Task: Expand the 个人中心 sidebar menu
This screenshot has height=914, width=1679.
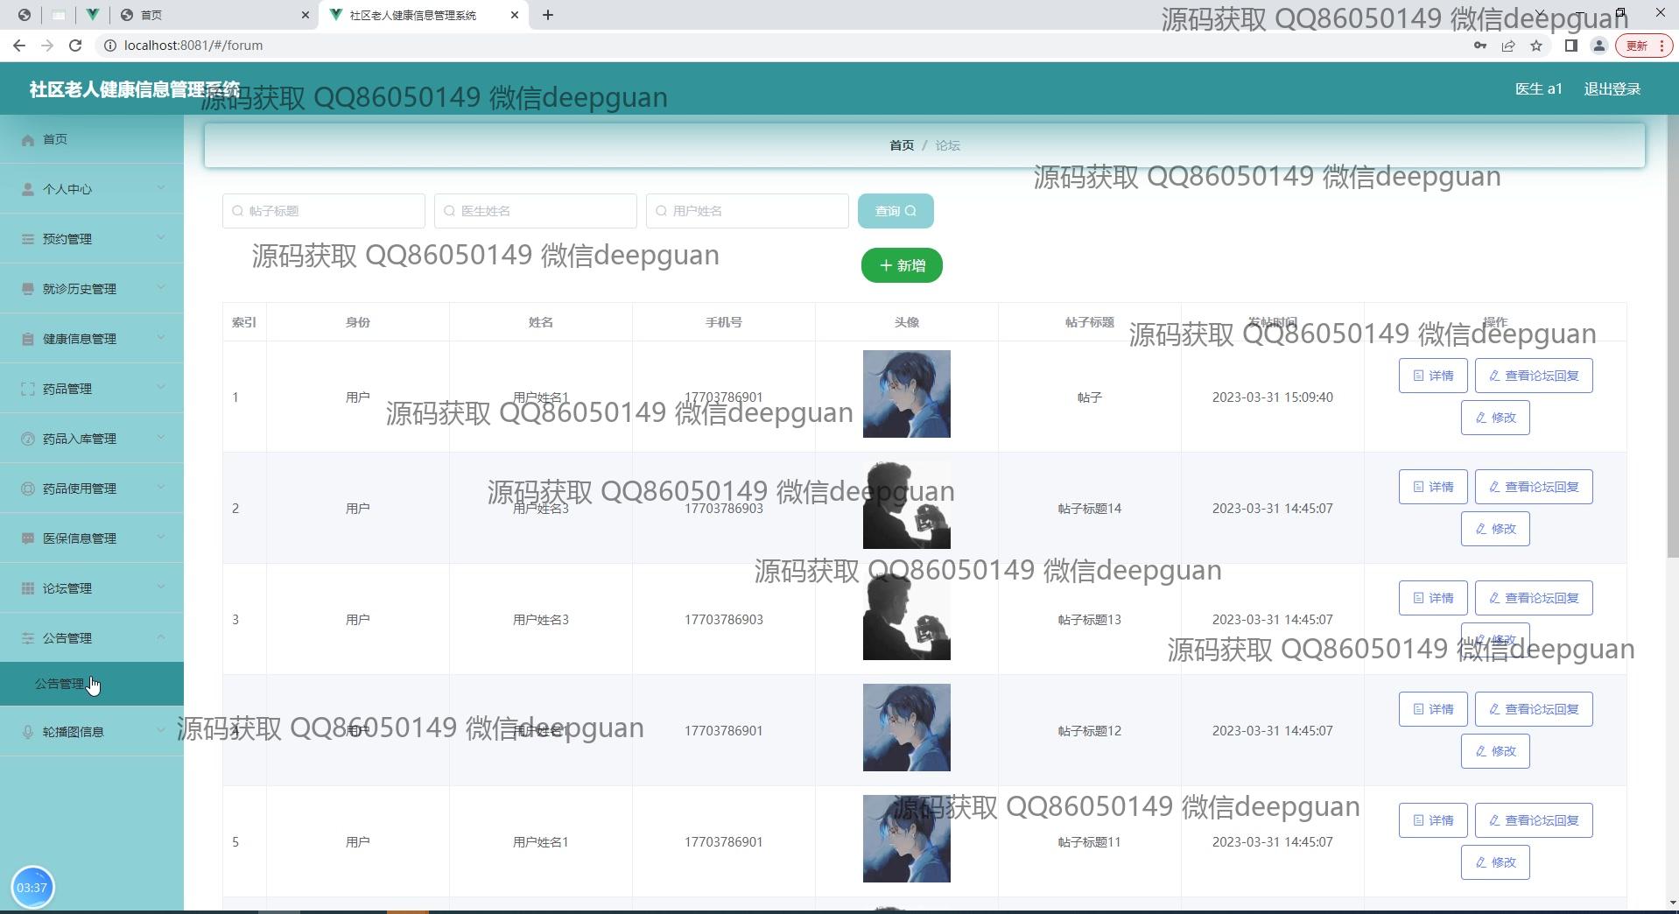Action: pyautogui.click(x=92, y=189)
